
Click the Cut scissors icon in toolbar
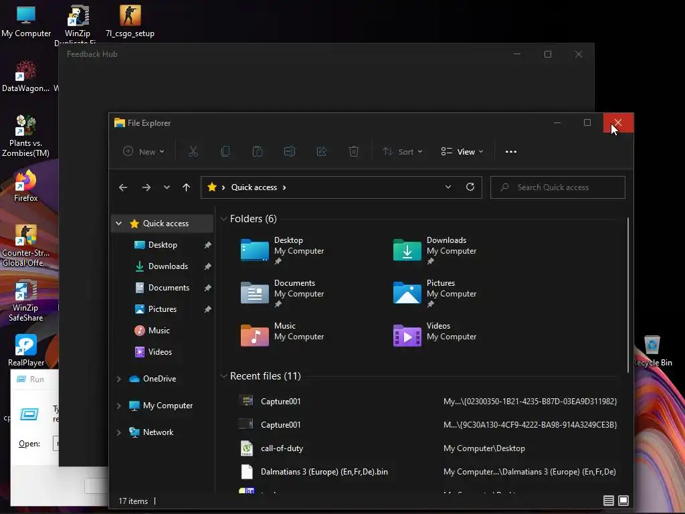point(193,152)
